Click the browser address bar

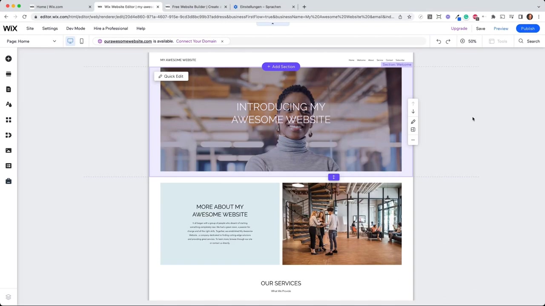click(217, 17)
